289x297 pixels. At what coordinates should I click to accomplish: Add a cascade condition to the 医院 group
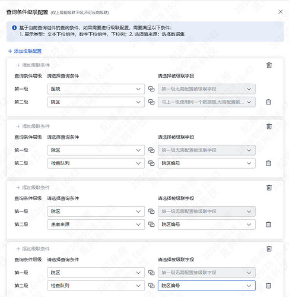[x=33, y=65]
